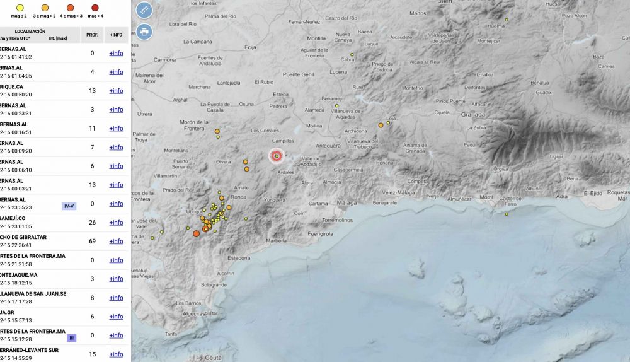
Task: Open +info for the Estrecho de Gibraltar event
Action: click(116, 242)
